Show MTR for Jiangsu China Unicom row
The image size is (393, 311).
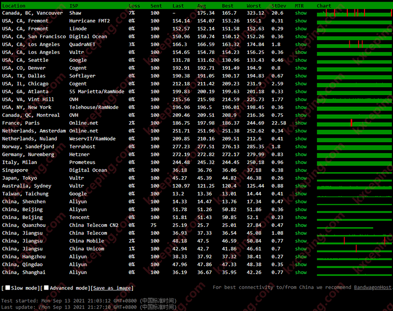pos(301,249)
